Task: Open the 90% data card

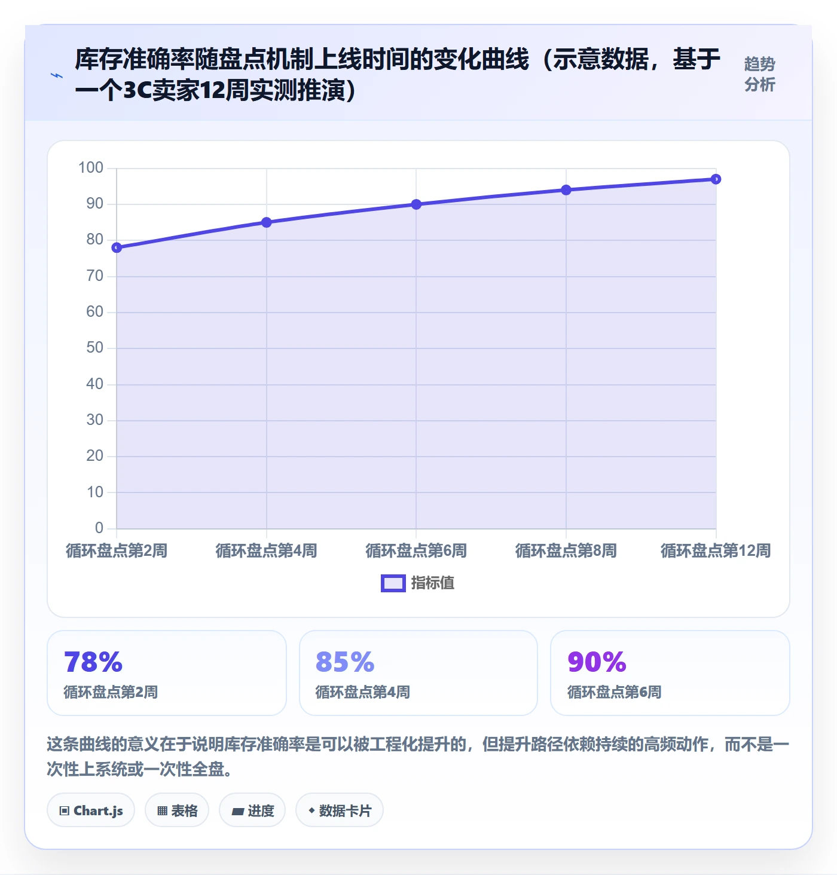Action: (x=670, y=673)
